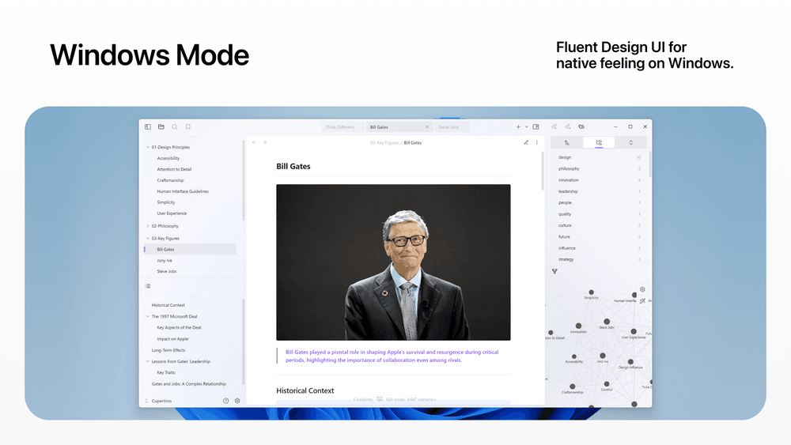
Task: Click the 0 backlinks status bar entry
Action: click(363, 399)
